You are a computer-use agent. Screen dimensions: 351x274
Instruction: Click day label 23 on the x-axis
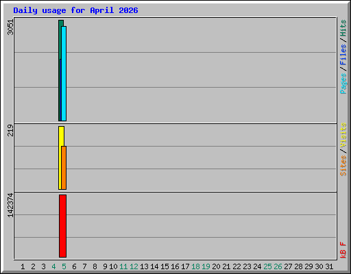[247, 266]
